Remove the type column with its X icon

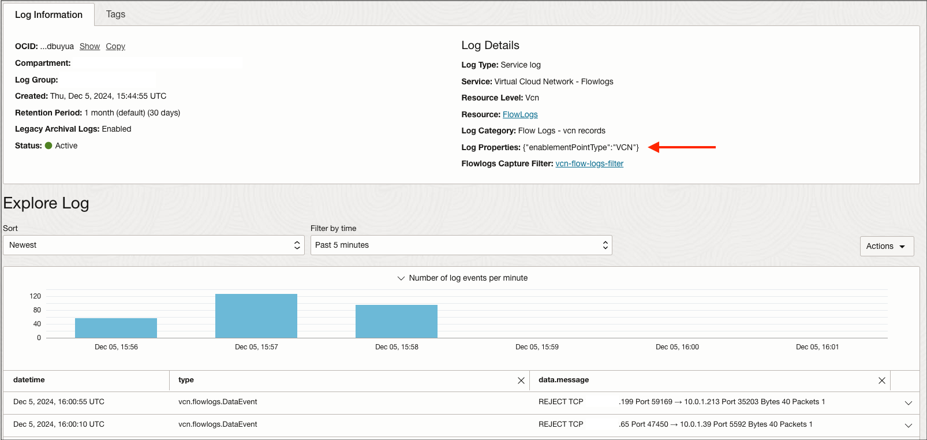[521, 381]
